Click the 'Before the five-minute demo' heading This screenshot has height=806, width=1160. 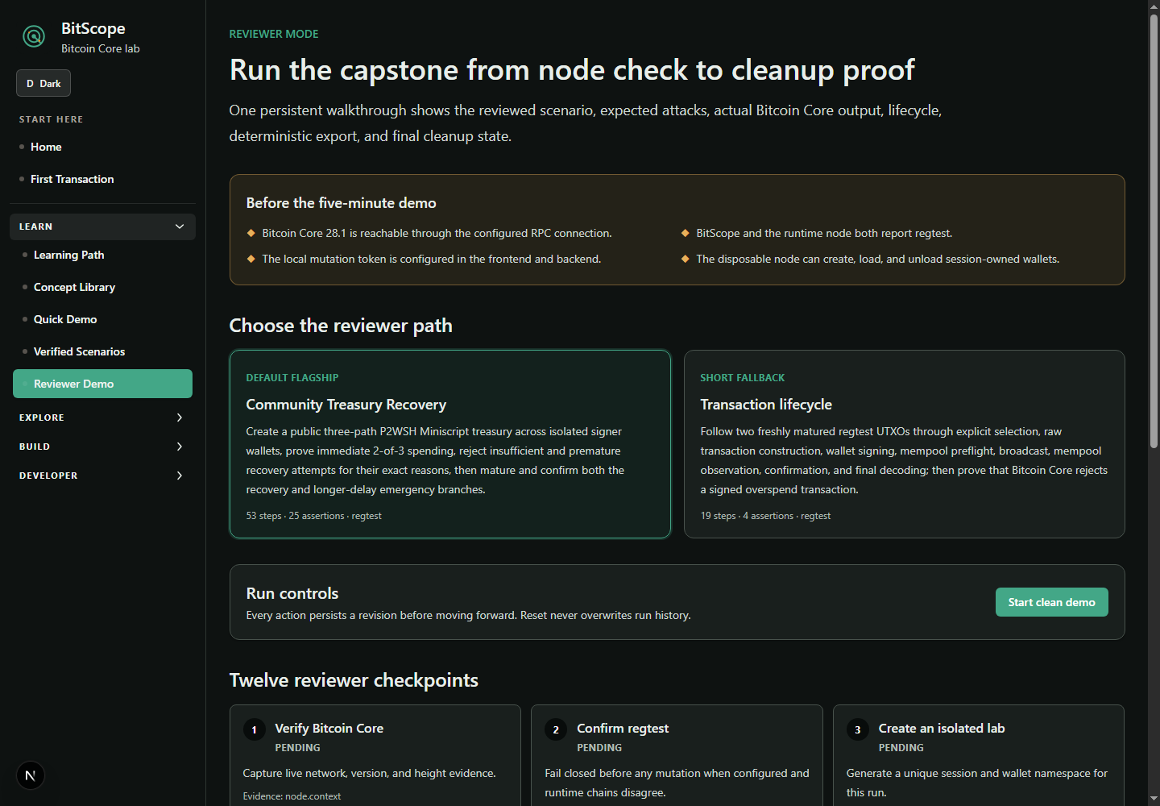coord(342,203)
